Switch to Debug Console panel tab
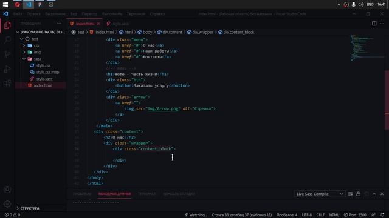Viewport: 389px width, 218px height. 179,194
